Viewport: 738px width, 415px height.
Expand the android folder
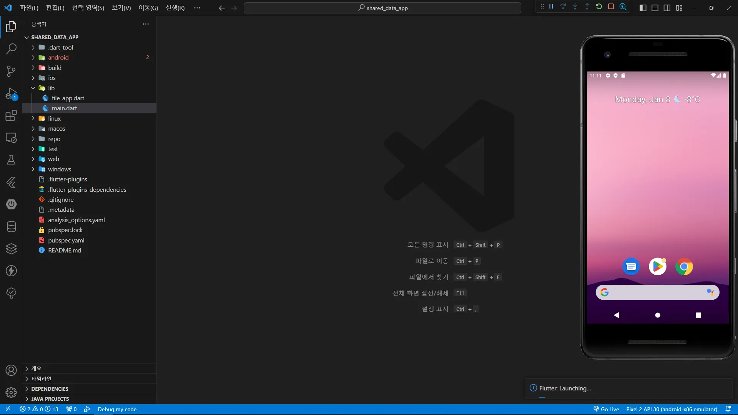(x=58, y=58)
